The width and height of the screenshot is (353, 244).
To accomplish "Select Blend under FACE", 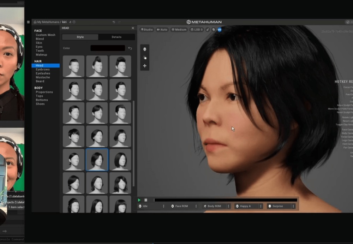I will [x=40, y=39].
